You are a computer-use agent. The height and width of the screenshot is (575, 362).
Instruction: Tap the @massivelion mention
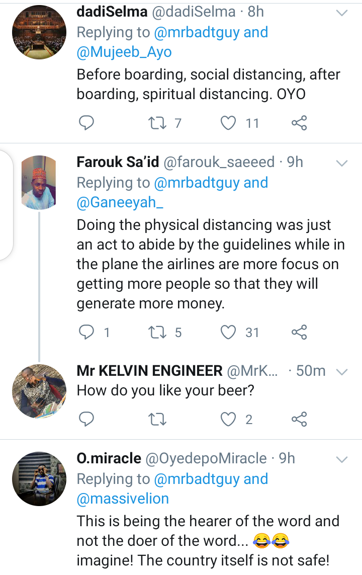[x=123, y=499]
